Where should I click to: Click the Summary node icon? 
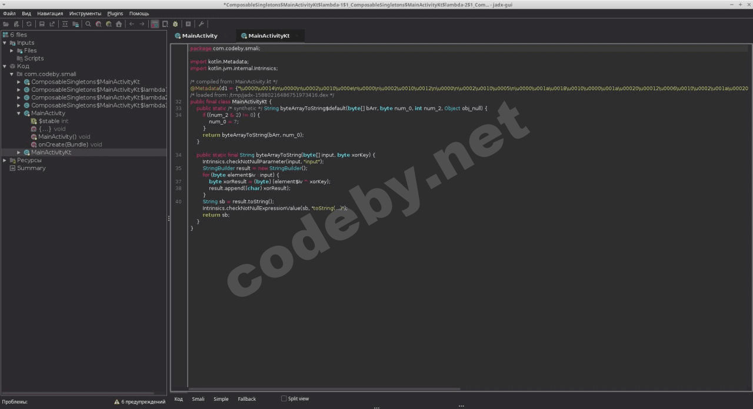12,168
